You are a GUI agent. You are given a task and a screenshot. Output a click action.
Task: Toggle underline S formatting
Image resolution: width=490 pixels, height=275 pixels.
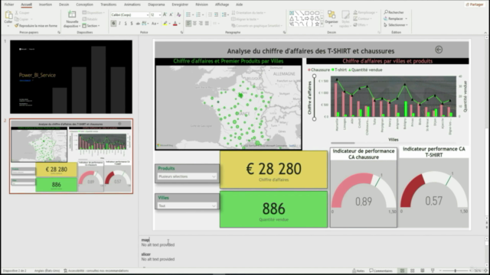pos(126,24)
